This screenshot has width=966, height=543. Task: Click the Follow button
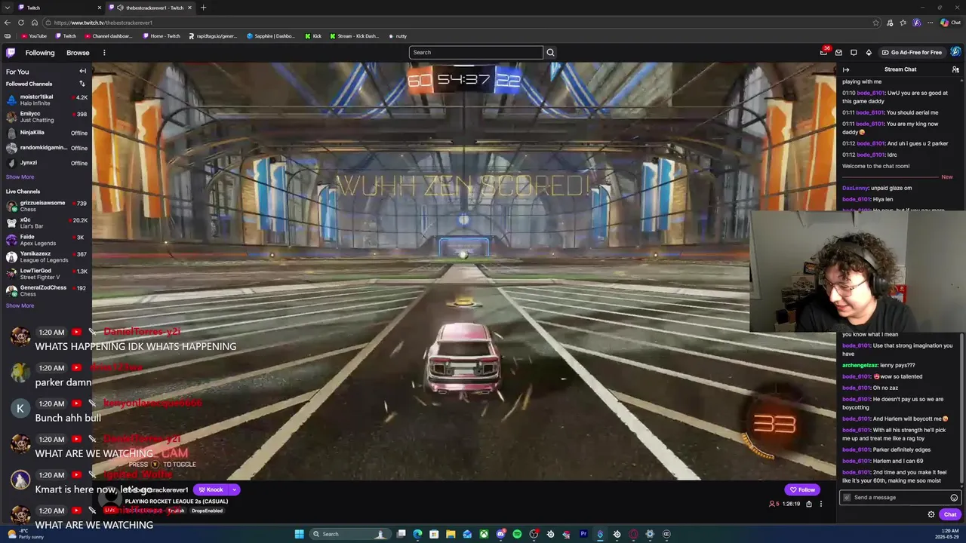802,489
